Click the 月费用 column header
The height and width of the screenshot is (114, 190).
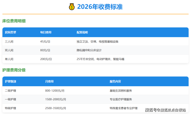coord(49,82)
